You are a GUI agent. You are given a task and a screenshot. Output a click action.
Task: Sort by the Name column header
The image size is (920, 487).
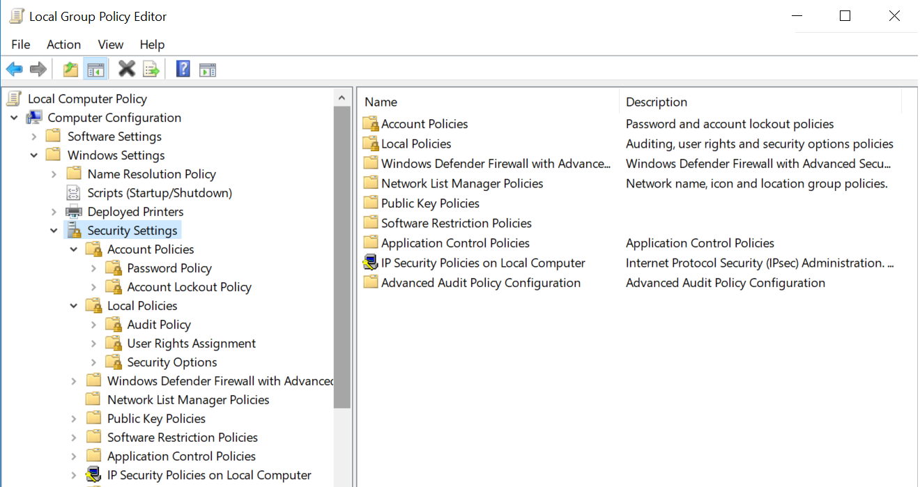[489, 102]
